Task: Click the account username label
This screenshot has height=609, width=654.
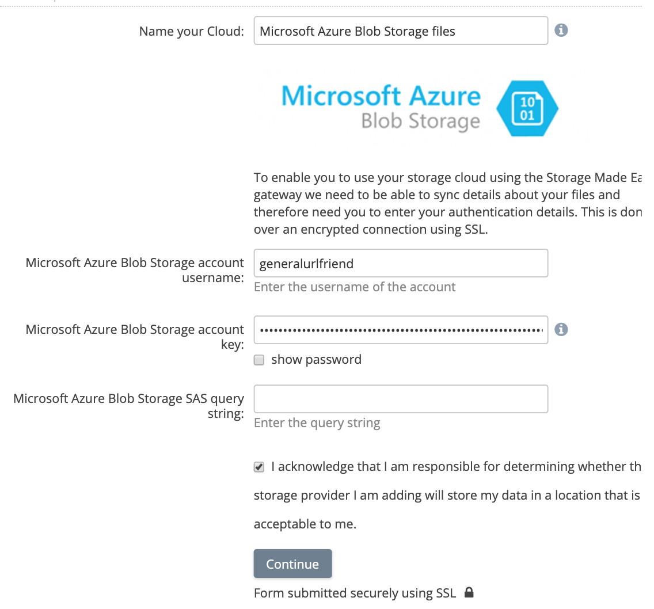Action: pos(135,270)
